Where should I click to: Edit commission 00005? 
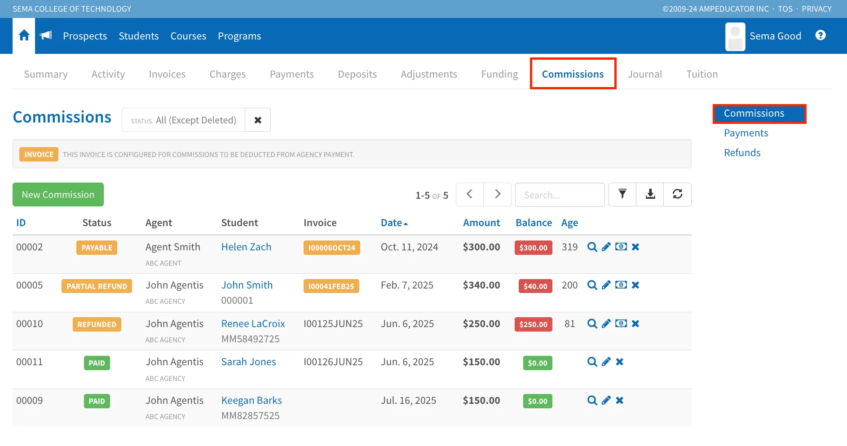point(606,285)
